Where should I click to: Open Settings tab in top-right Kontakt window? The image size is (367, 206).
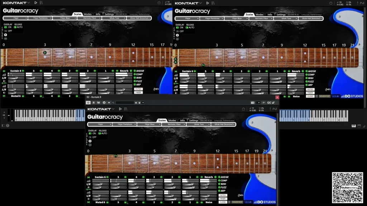click(x=281, y=14)
